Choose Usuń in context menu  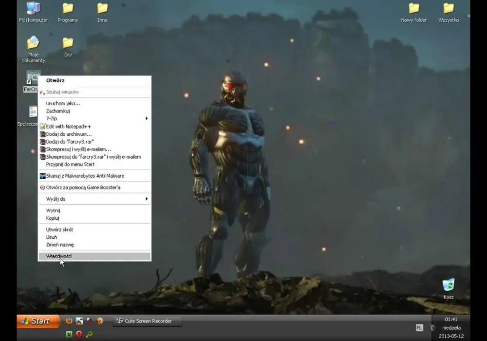(x=94, y=237)
